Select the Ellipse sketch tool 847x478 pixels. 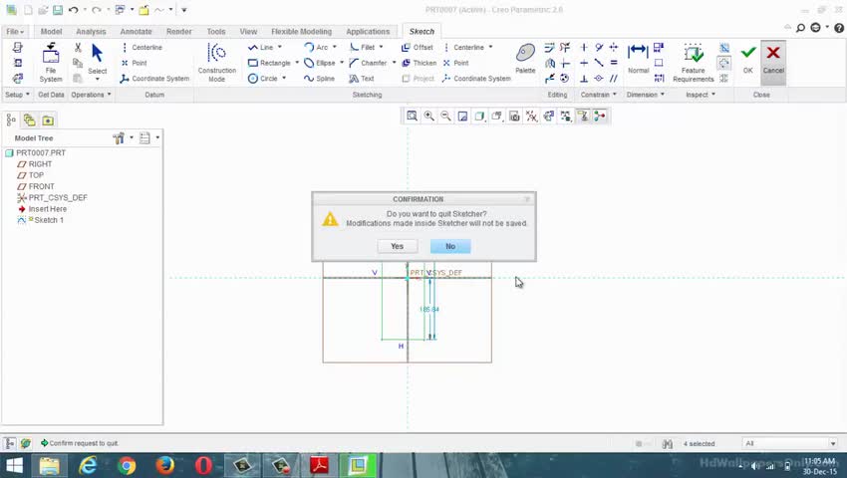pyautogui.click(x=319, y=63)
